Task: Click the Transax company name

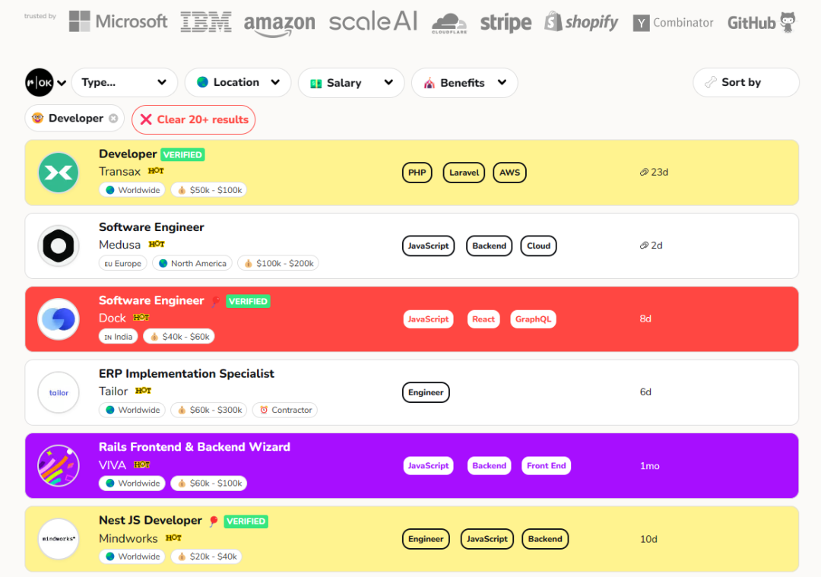Action: point(120,172)
